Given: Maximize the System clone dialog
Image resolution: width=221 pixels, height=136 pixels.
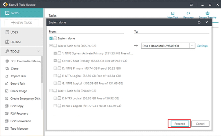Looking at the screenshot, I should tap(199, 22).
